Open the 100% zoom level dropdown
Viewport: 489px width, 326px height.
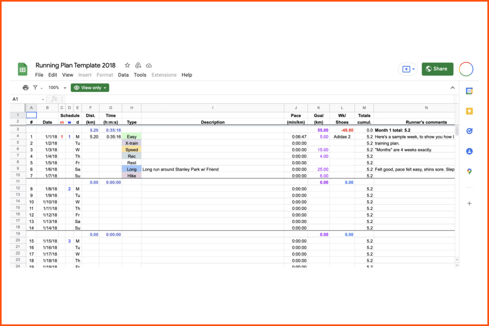56,87
